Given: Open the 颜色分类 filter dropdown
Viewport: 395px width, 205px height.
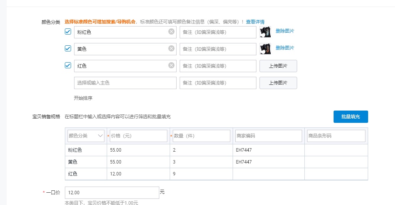Looking at the screenshot, I should pos(86,136).
